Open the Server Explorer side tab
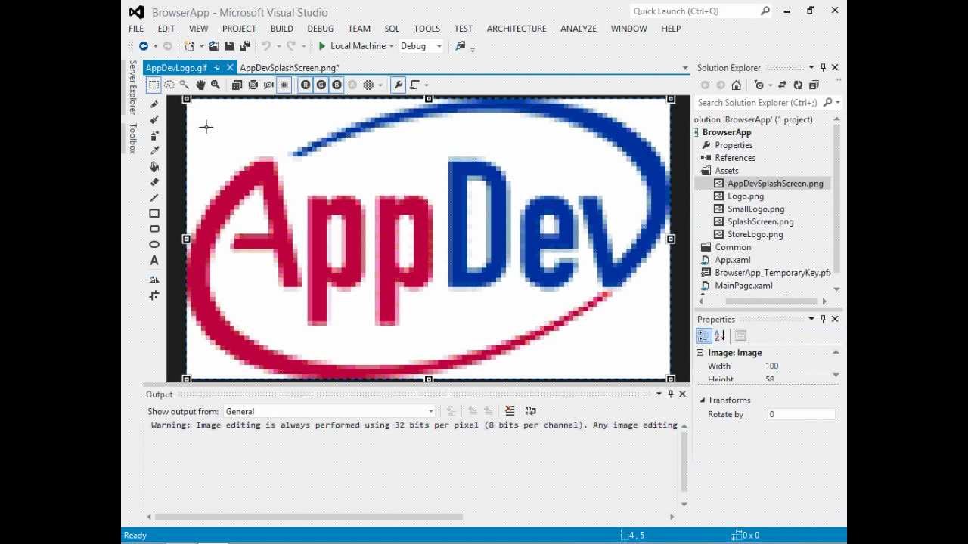This screenshot has width=968, height=544. (132, 88)
